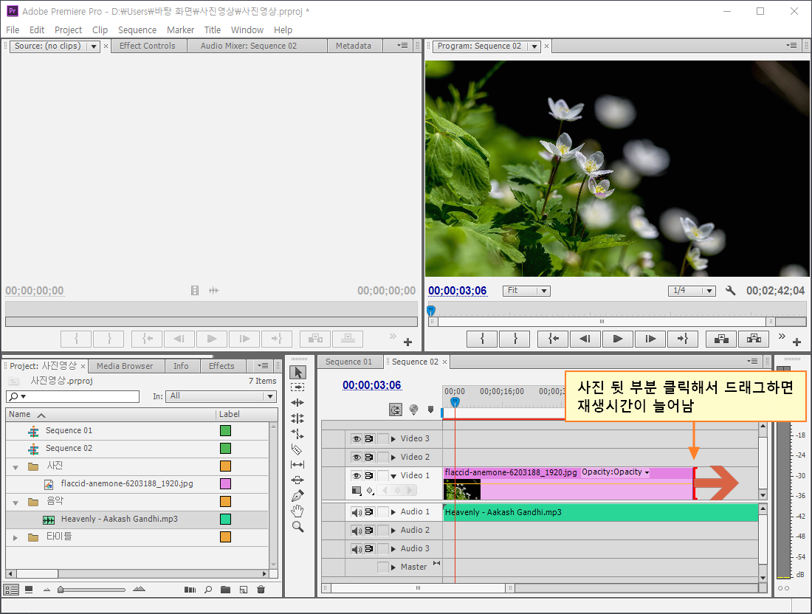Select the Ripple Edit tool
The image size is (812, 614).
click(297, 403)
